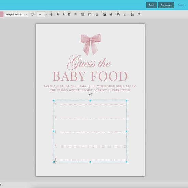Screen dimensions: 188x188
Task: Open the Playfair Display font dropdown
Action: 16,14
